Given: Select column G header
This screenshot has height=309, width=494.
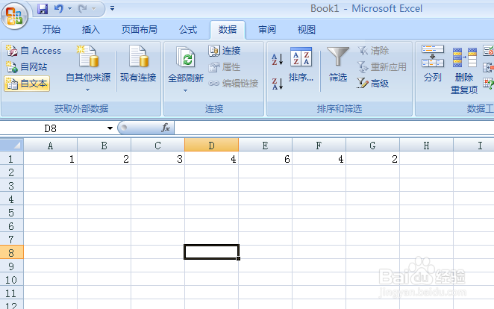Looking at the screenshot, I should [372, 146].
